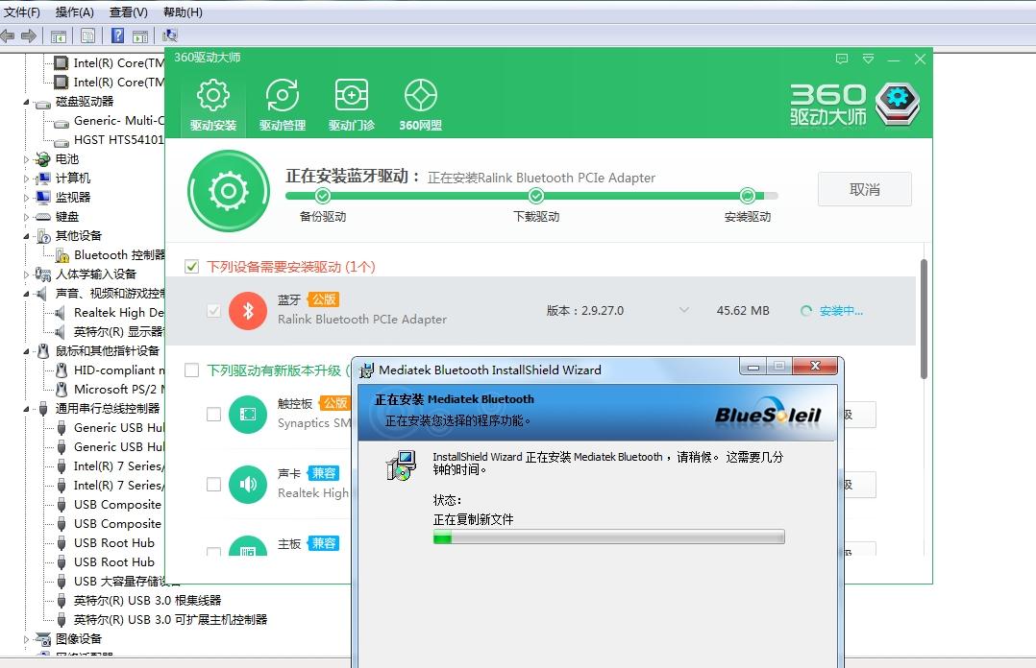The height and width of the screenshot is (668, 1036).
Task: Toggle the Bluetooth 蓝牙 driver row checkbox
Action: tap(213, 310)
